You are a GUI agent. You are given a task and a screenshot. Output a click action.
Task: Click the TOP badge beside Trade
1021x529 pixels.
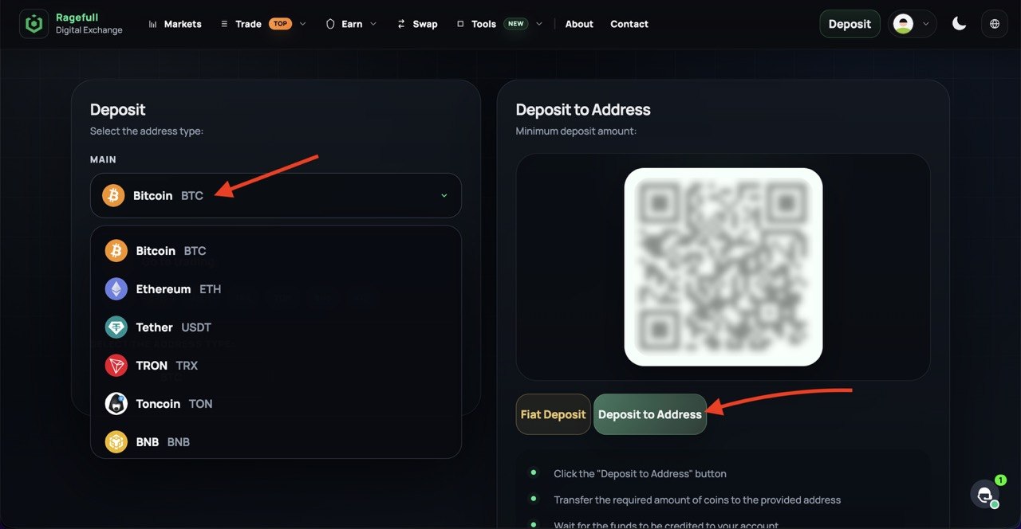[x=281, y=24]
